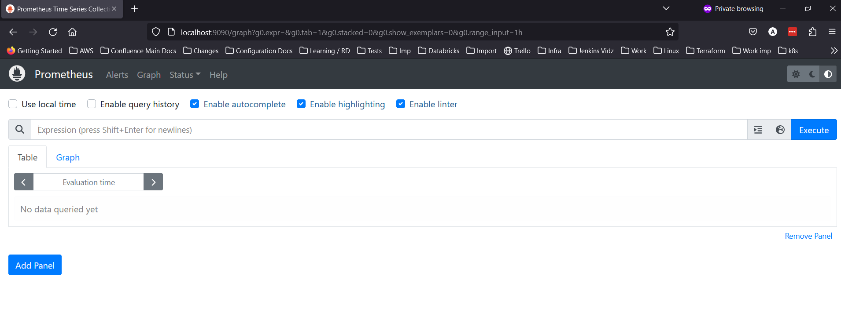Go forward in browser history
Screen dimensions: 841x313
33,32
